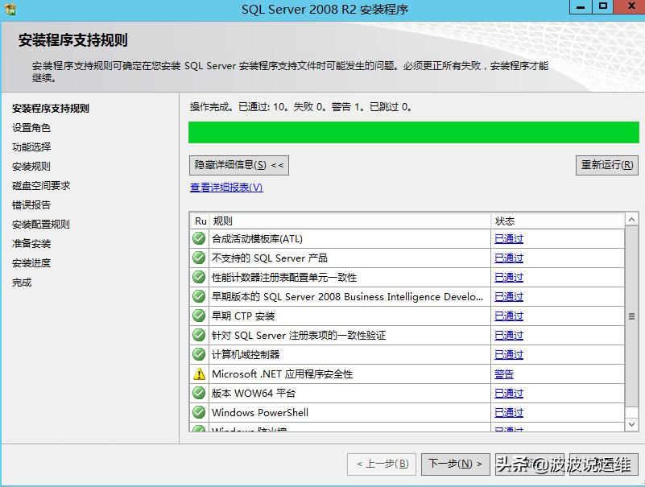Click the check icon beside 不支持的 SQL Server 产品
The height and width of the screenshot is (487, 645).
tap(198, 258)
